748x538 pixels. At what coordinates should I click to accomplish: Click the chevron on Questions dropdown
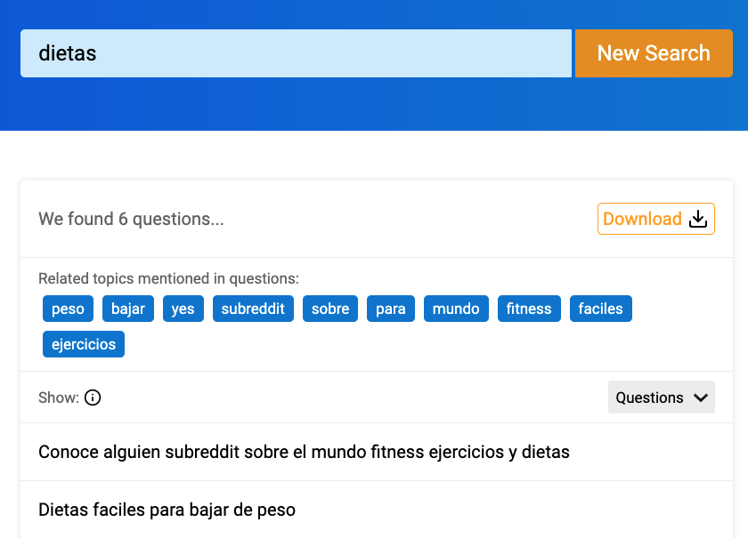point(700,397)
